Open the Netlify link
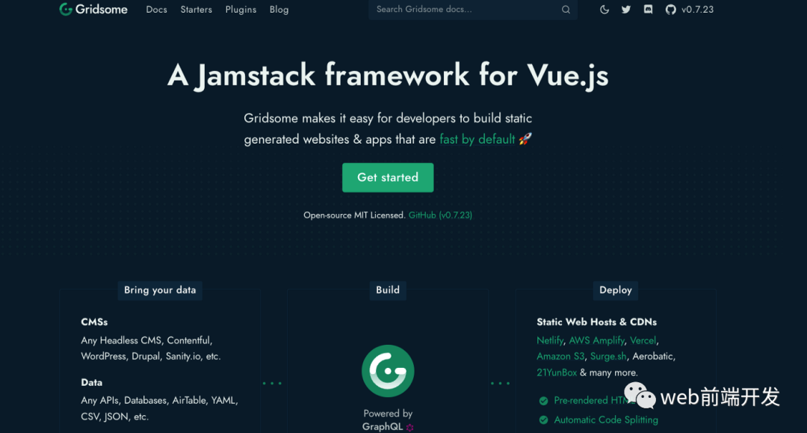Image resolution: width=807 pixels, height=433 pixels. coord(550,340)
